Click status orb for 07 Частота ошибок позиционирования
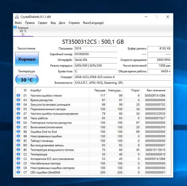187x186 pixels. click(18, 114)
